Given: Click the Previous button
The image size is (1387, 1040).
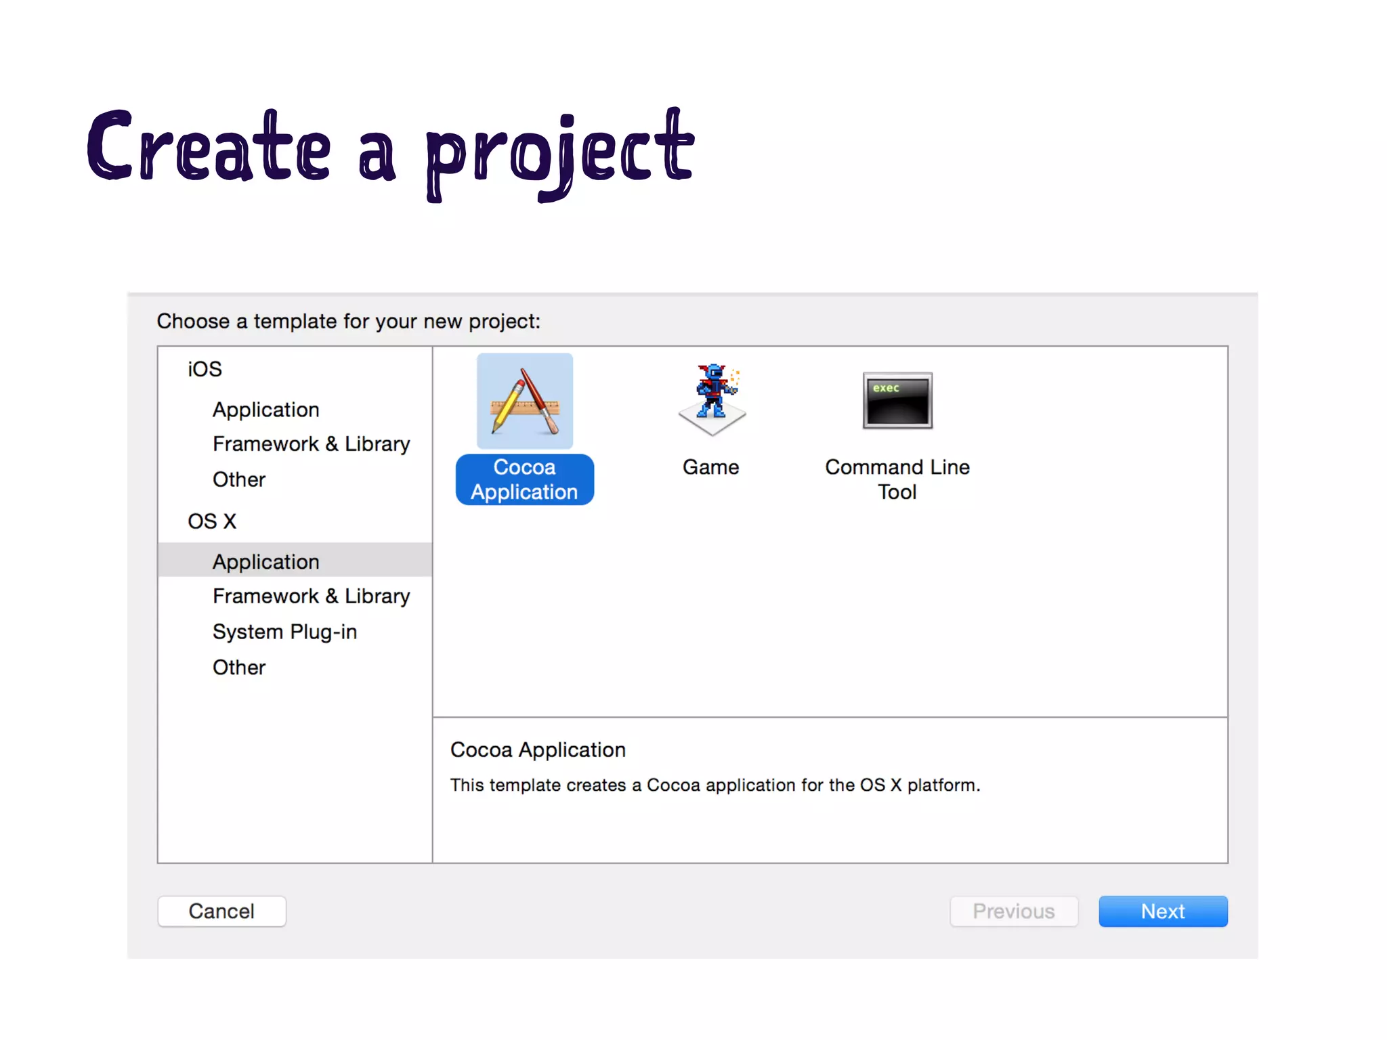Looking at the screenshot, I should (x=1014, y=911).
